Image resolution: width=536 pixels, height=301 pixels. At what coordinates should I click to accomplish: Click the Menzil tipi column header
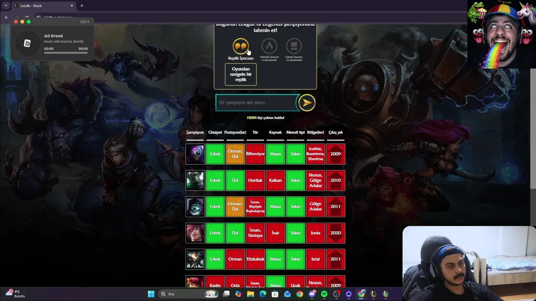(x=296, y=133)
